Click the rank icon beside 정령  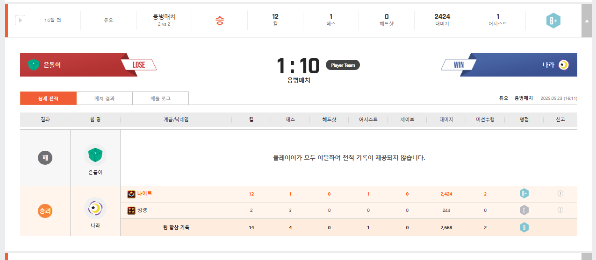point(131,211)
